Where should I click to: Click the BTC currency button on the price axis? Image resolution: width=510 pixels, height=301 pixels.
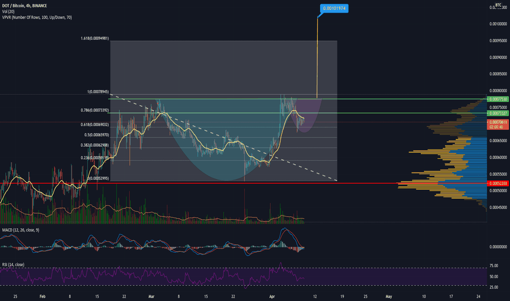[498, 5]
